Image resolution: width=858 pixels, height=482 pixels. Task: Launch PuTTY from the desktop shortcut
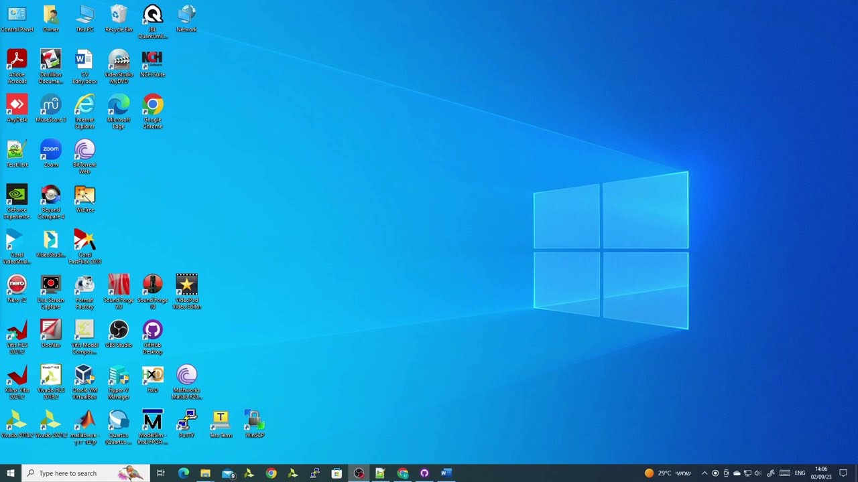tap(186, 424)
